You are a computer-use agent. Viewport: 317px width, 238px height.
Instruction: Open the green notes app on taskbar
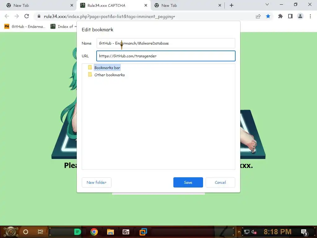[77, 232]
